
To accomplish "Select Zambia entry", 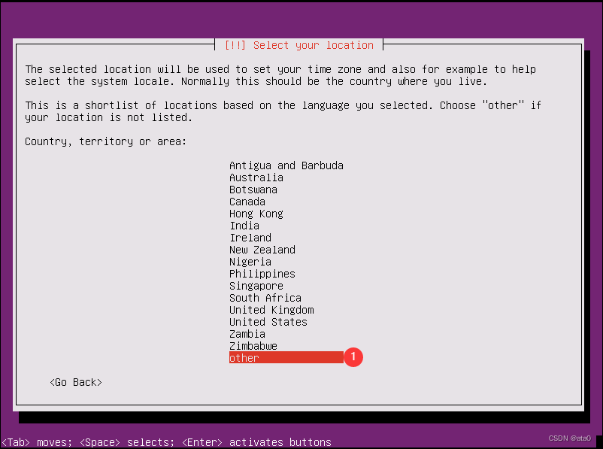I will [247, 334].
